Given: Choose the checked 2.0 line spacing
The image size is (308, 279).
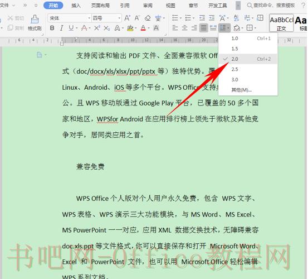Looking at the screenshot, I should point(248,59).
